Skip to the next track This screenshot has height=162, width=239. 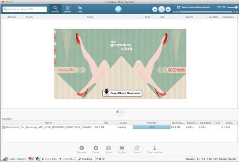168,9
